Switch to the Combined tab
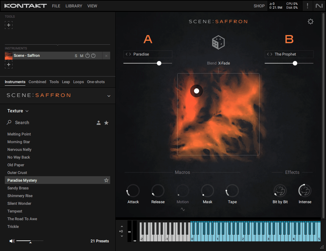Image resolution: width=326 pixels, height=251 pixels. (x=38, y=82)
